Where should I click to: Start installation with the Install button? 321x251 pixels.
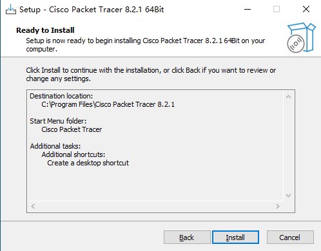(x=235, y=237)
